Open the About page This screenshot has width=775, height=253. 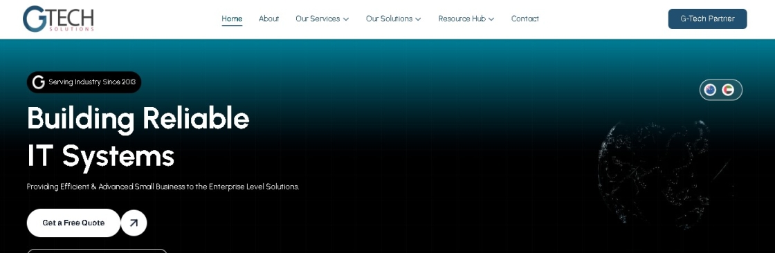tap(269, 19)
